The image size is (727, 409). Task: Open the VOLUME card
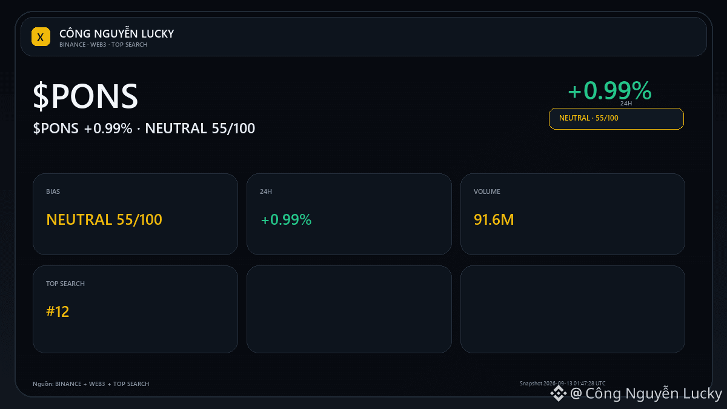coord(573,214)
